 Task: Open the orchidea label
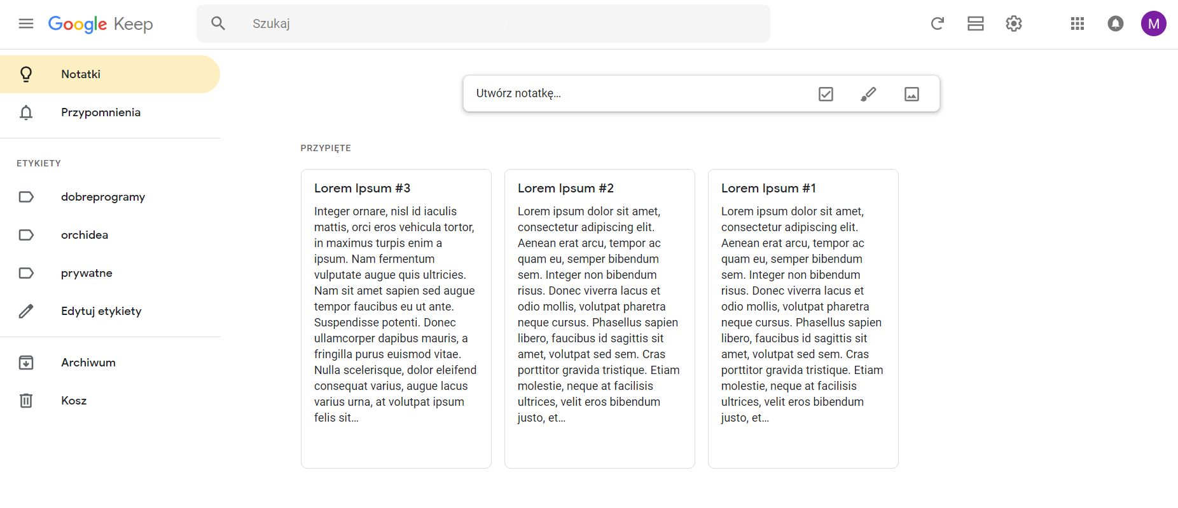[85, 235]
